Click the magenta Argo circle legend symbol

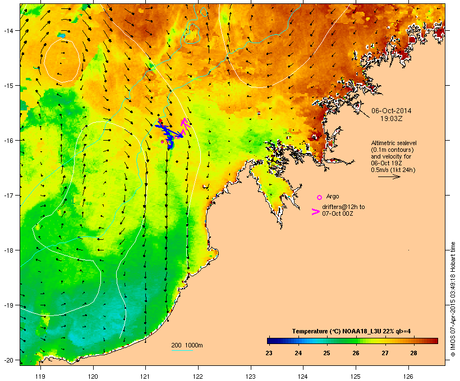coord(320,197)
